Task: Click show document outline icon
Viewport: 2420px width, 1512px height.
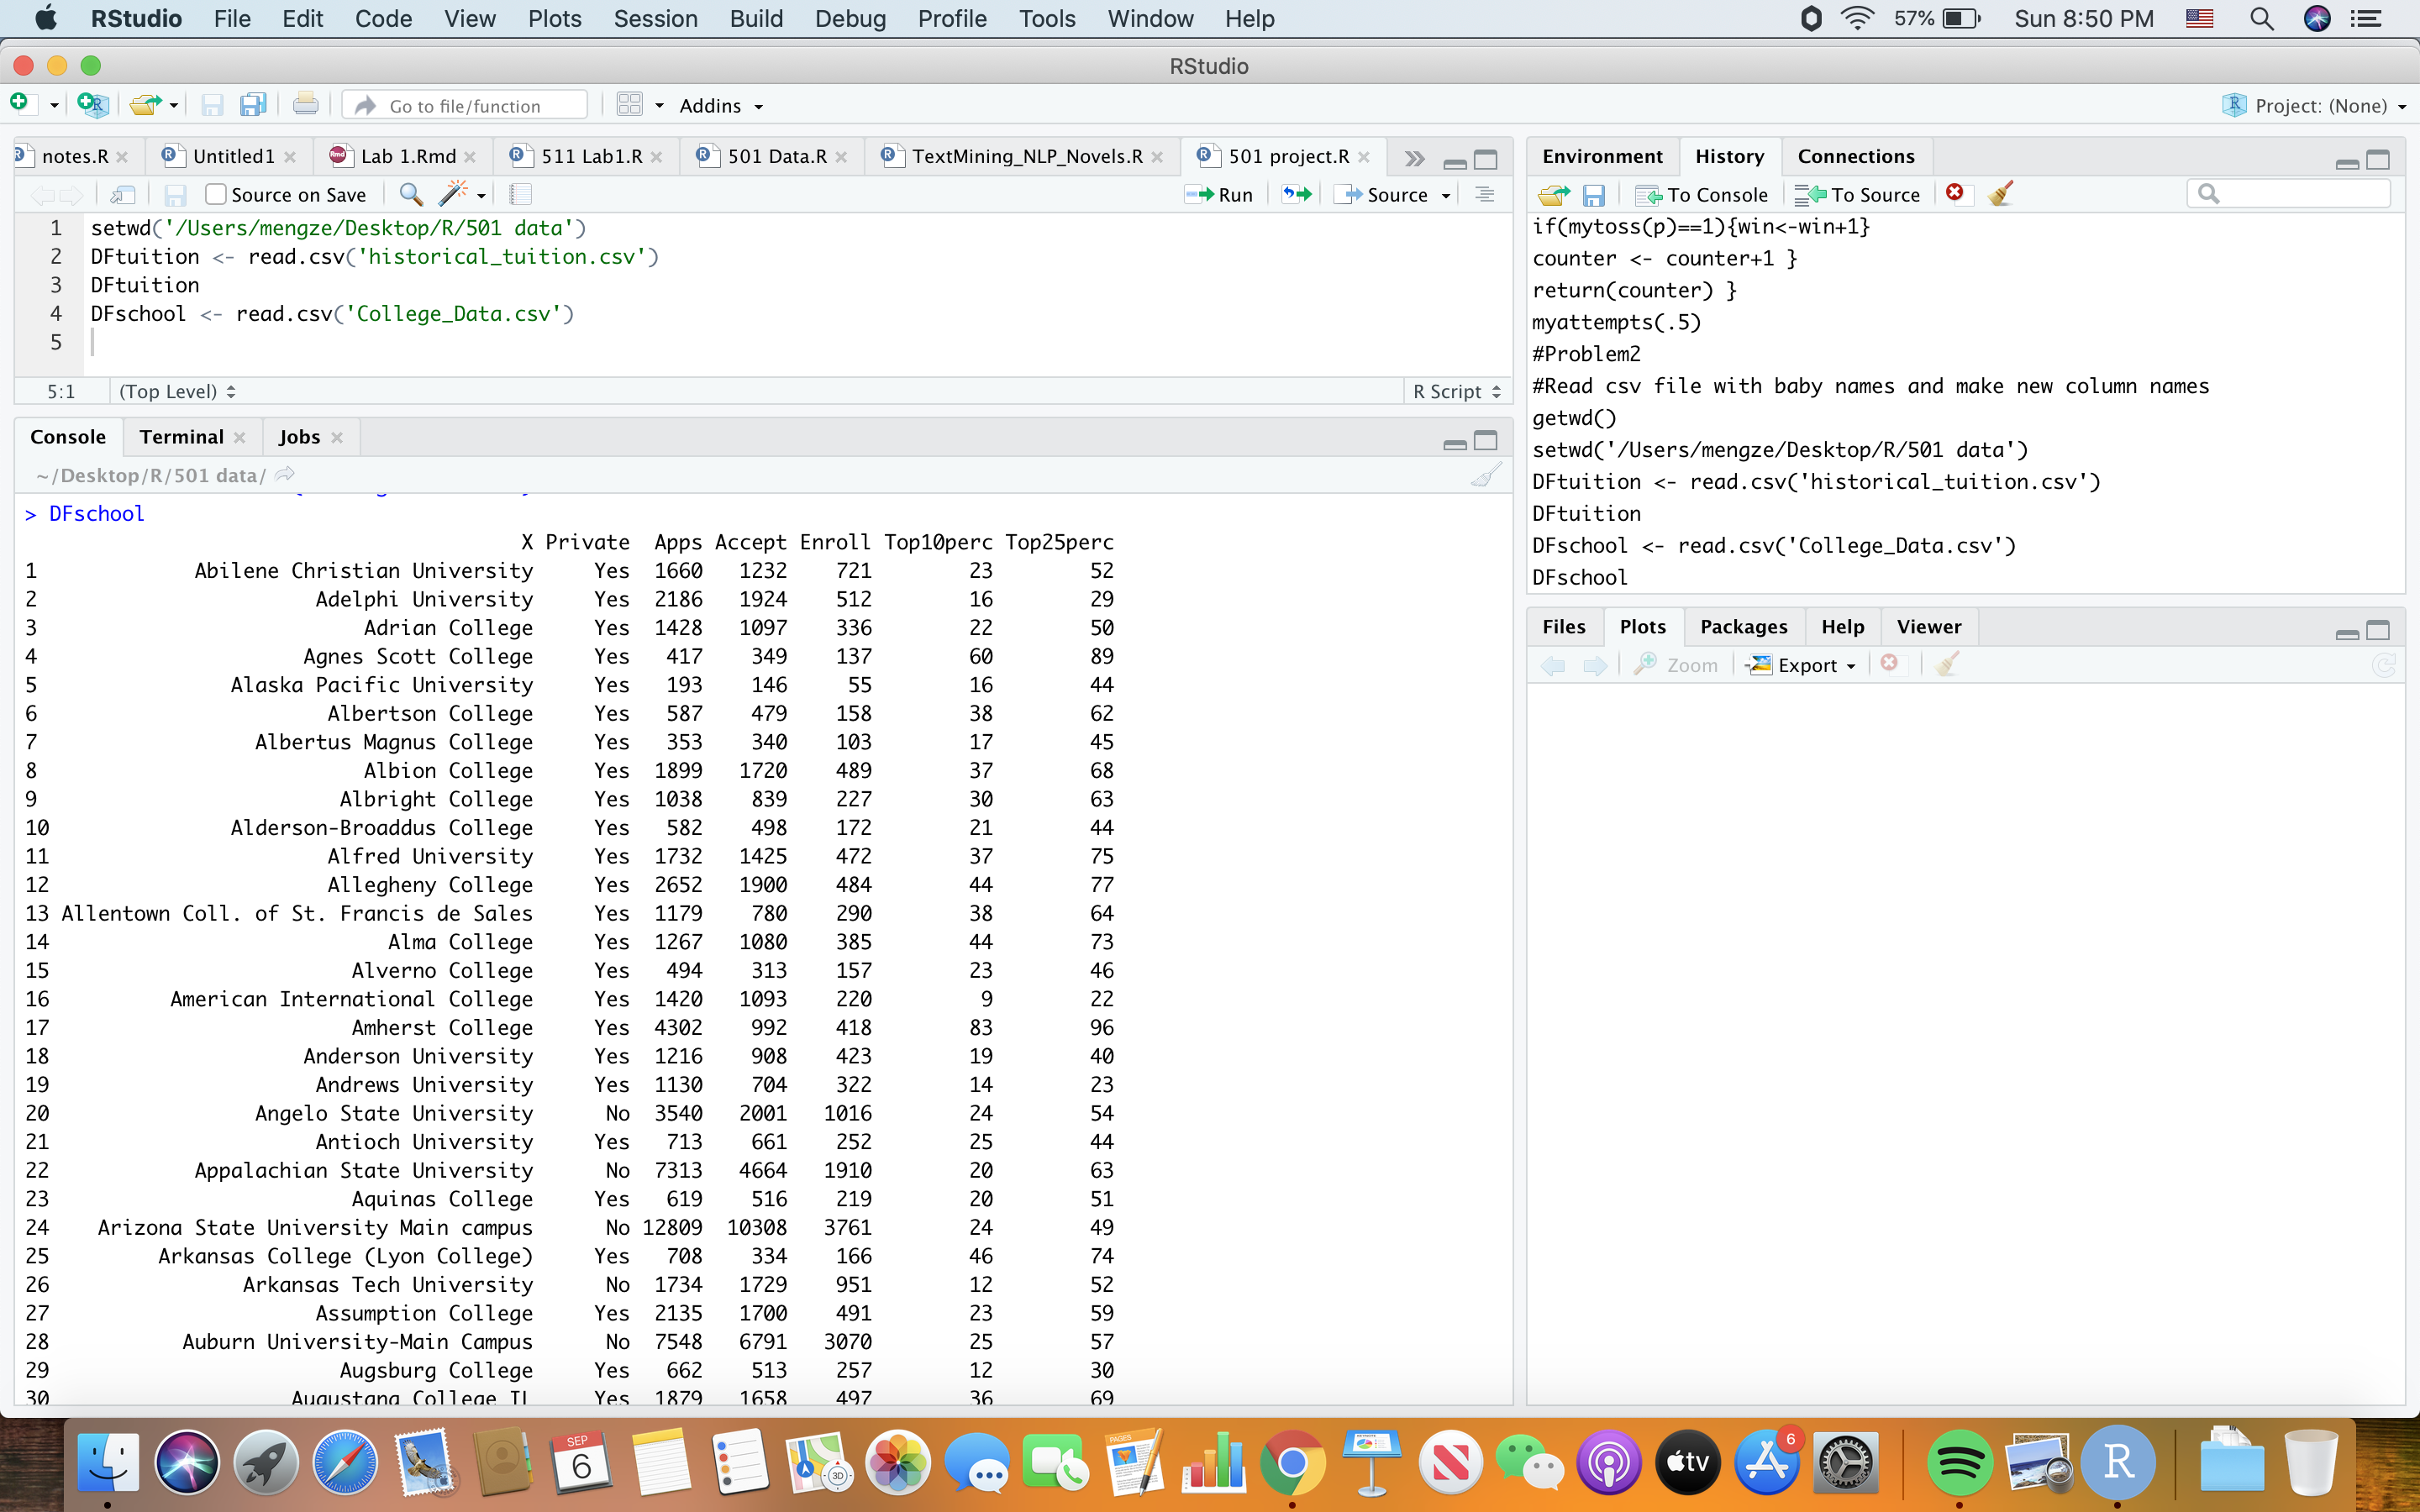Action: tap(1485, 194)
